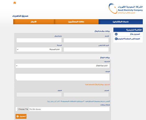This screenshot has height=120, width=146.
Task: Select تسجيل بلاغ in side menu
Action: coord(135,34)
